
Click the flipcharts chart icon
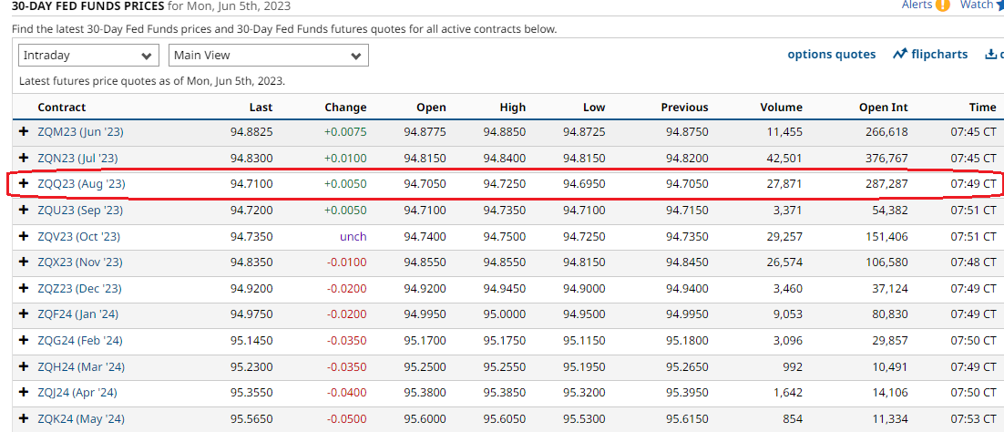pos(900,55)
